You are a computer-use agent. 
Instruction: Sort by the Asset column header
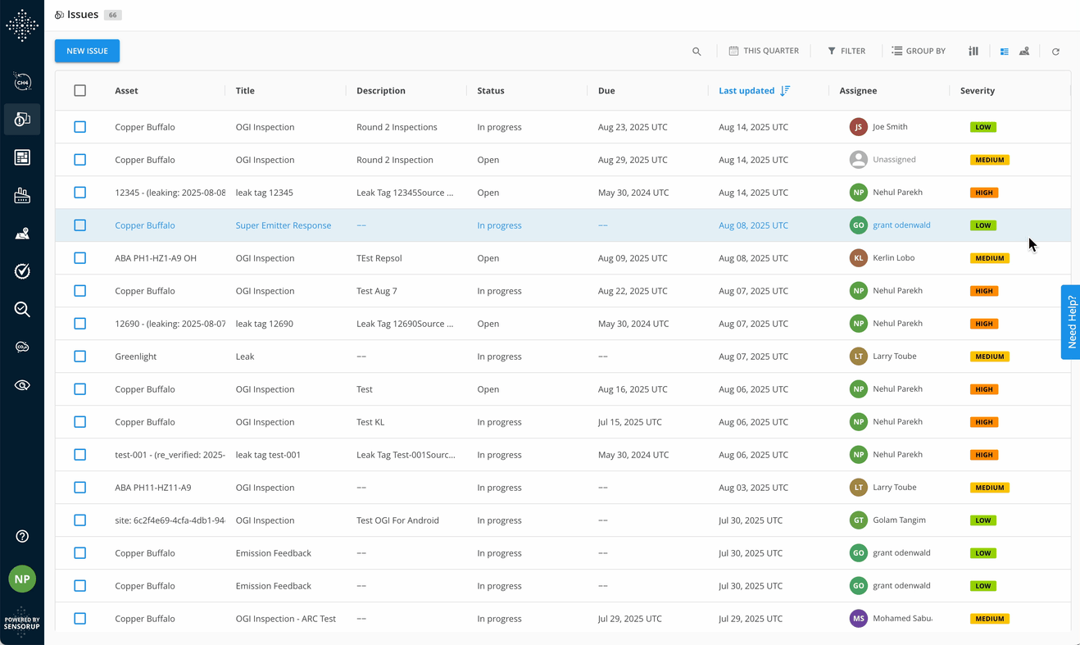click(126, 91)
